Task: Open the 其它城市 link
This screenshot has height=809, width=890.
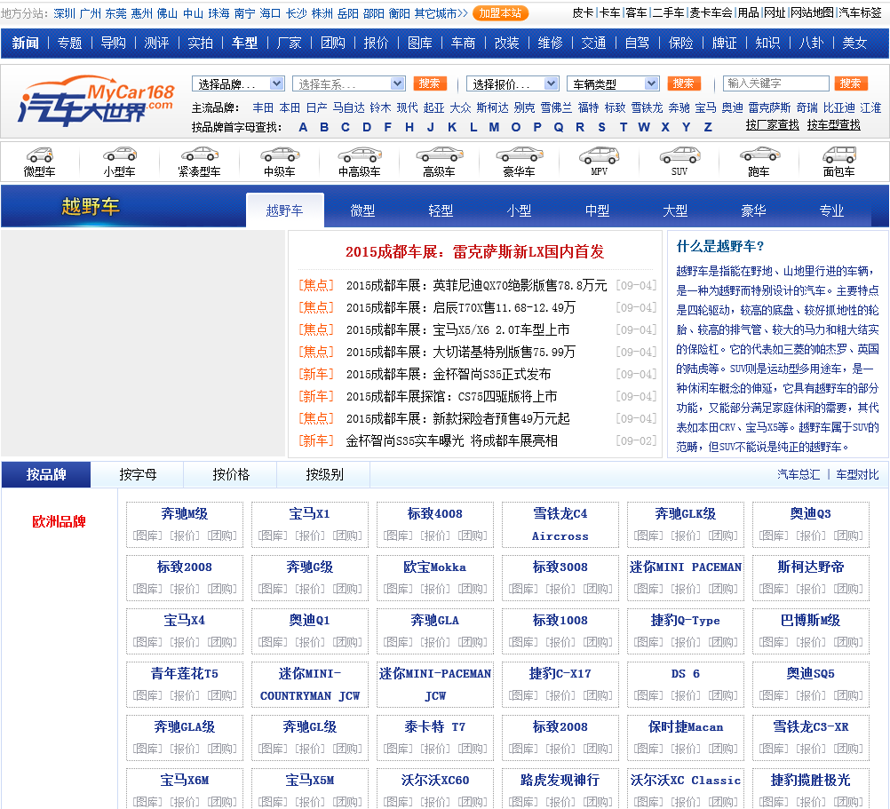Action: (x=441, y=13)
